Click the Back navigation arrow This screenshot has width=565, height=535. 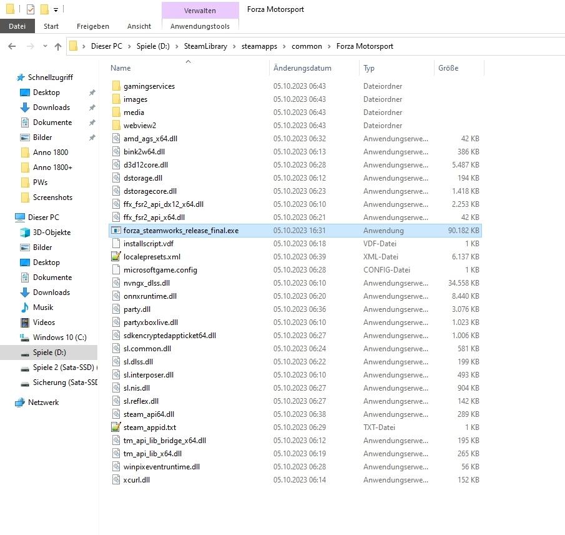point(12,46)
